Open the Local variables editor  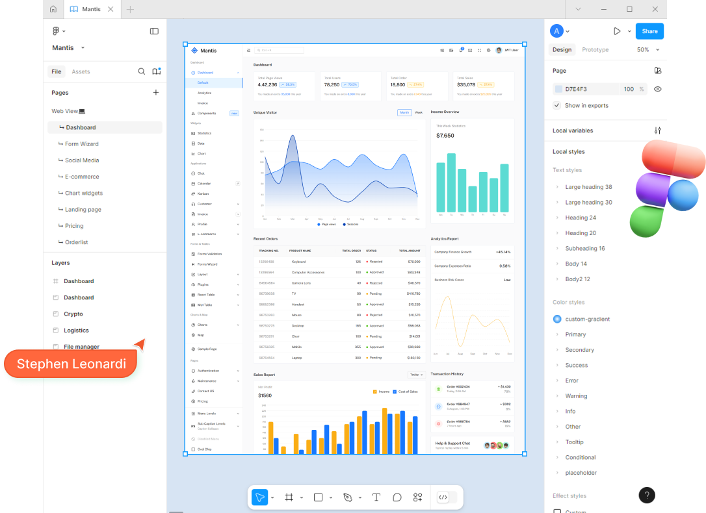[x=657, y=131]
